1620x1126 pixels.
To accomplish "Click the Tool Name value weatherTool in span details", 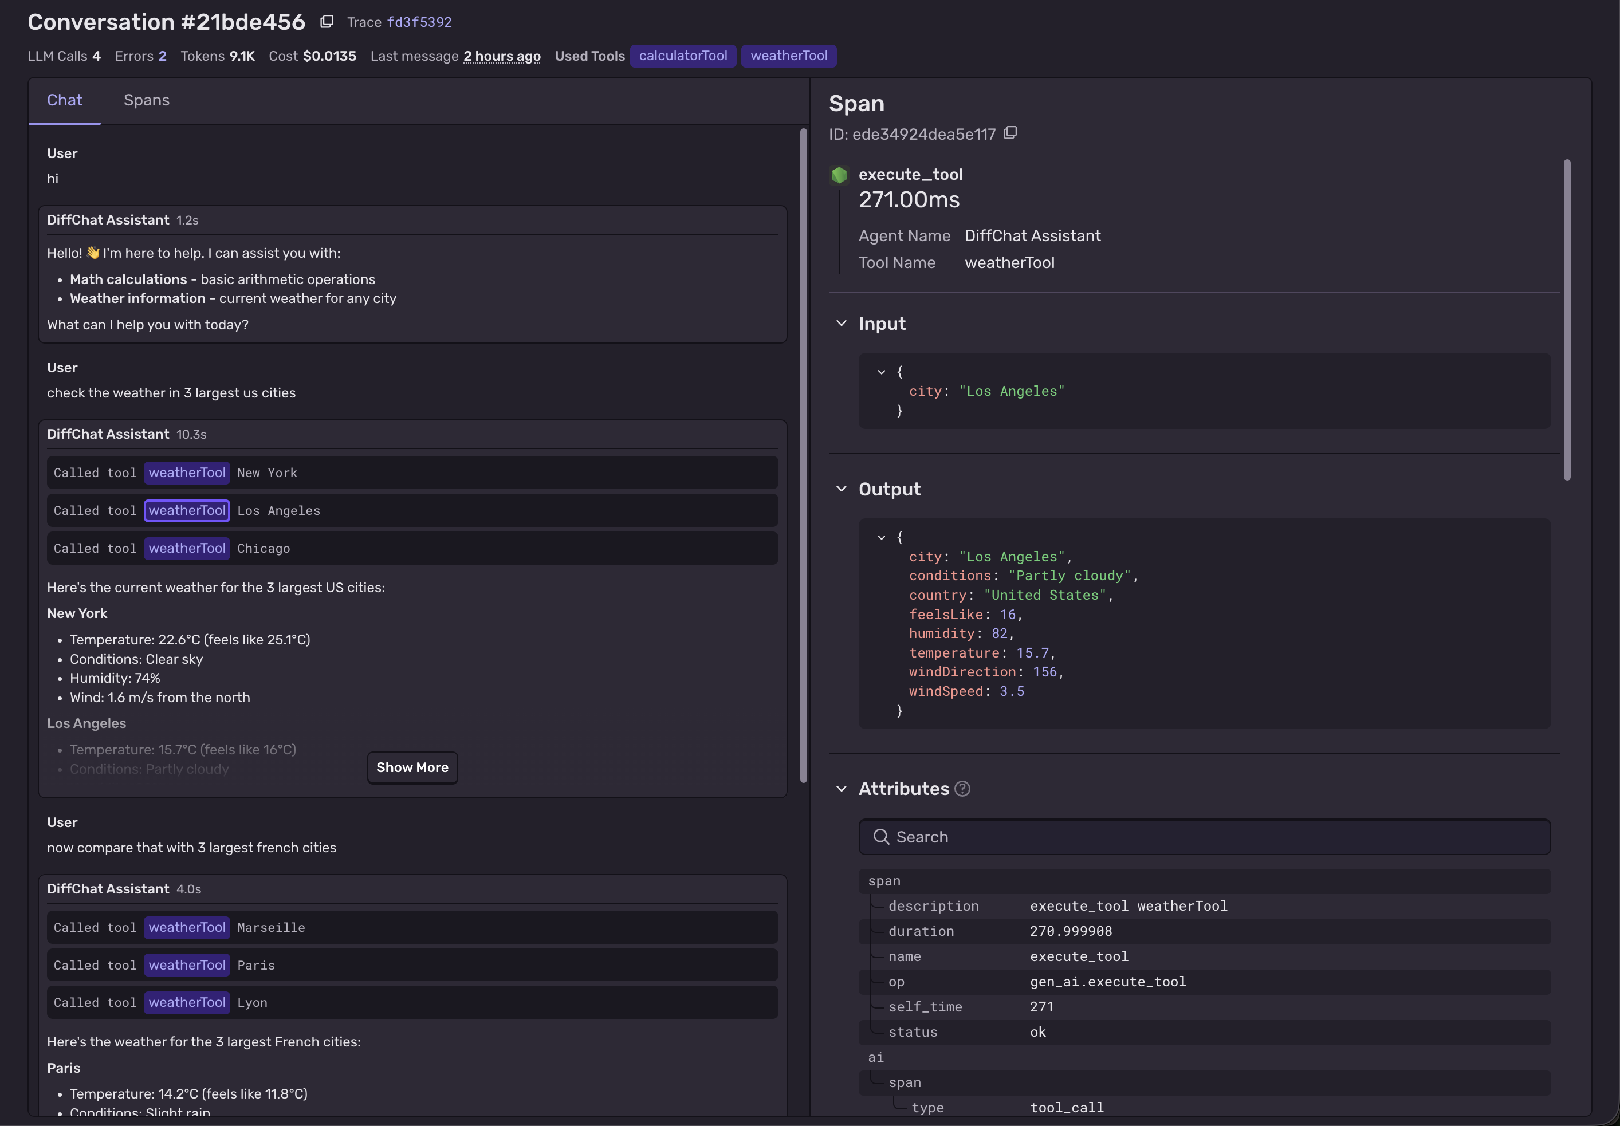I will tap(1009, 262).
